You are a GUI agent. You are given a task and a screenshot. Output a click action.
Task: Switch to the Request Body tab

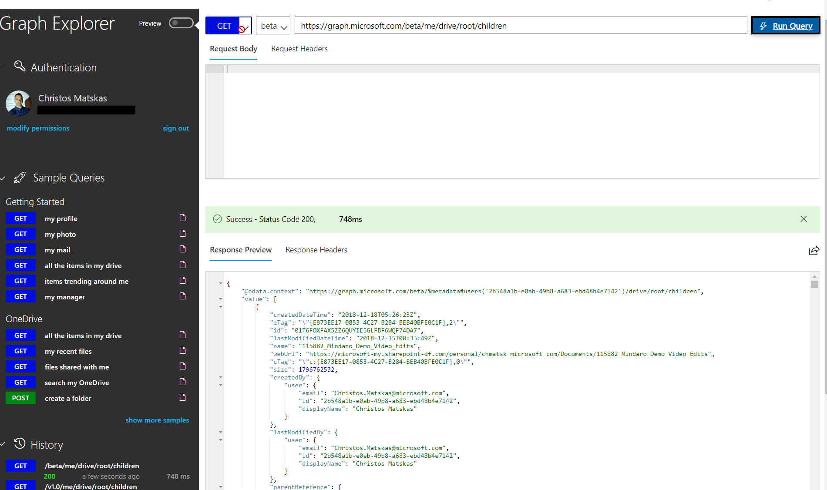click(x=233, y=49)
